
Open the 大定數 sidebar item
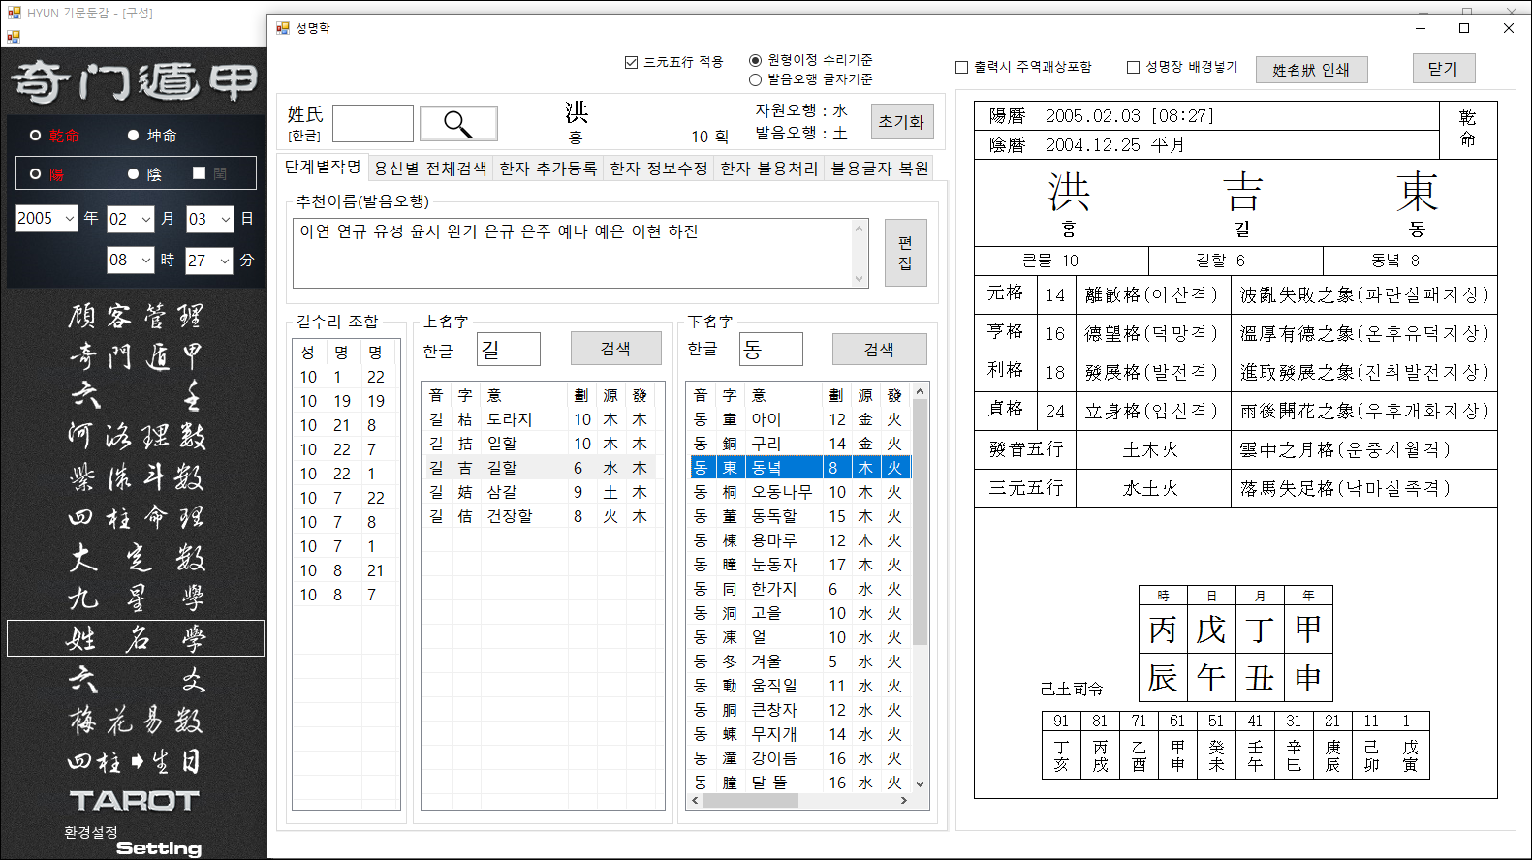click(x=136, y=558)
